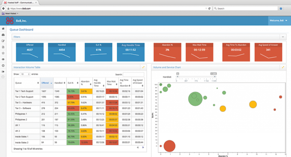Maximize the Interaction Volume Table panel

coord(143,67)
